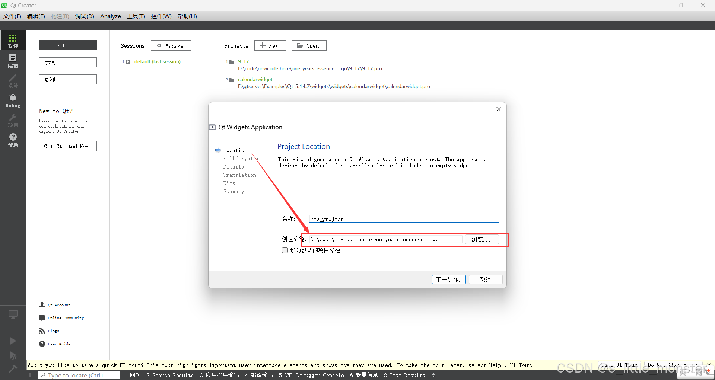Click the default last session entry

[157, 61]
